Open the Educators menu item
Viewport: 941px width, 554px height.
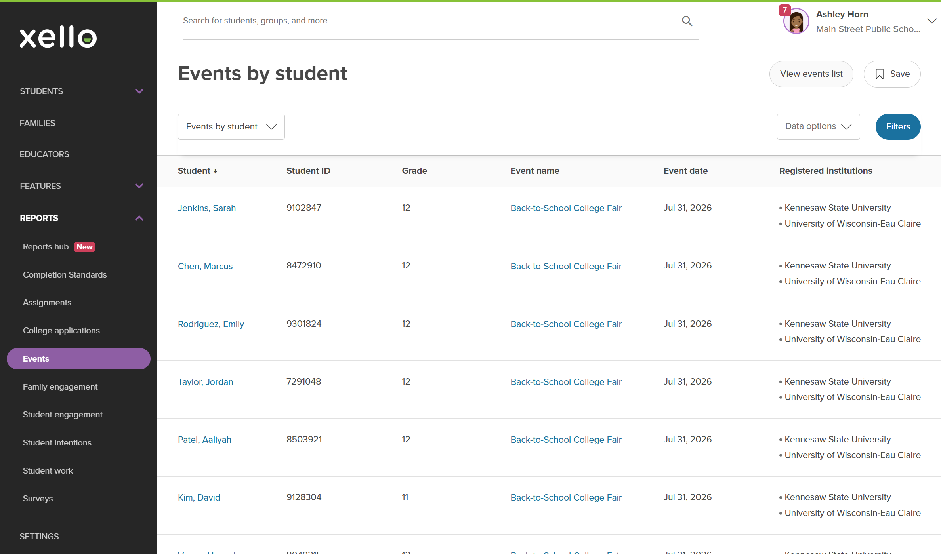(x=44, y=154)
